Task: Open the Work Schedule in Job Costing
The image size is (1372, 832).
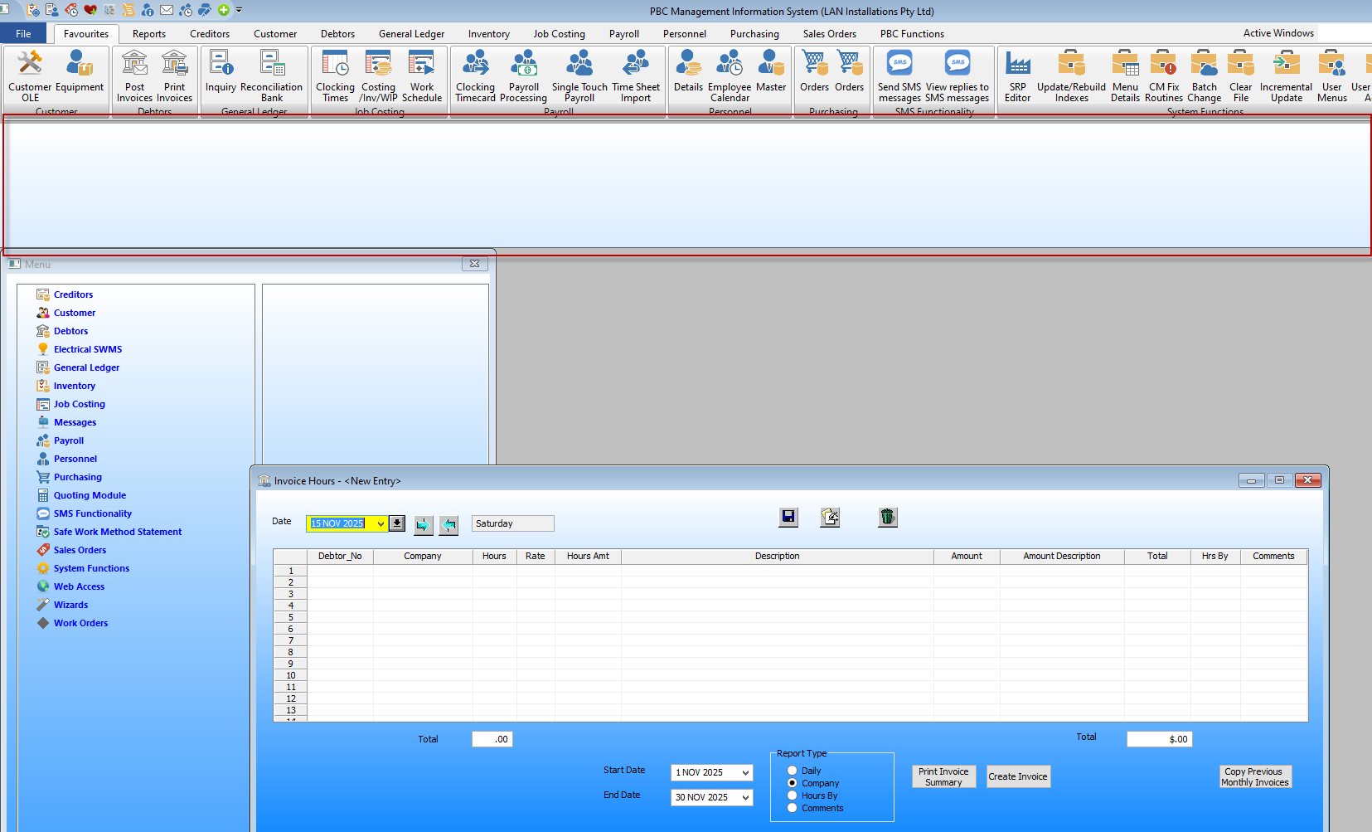Action: click(x=422, y=75)
